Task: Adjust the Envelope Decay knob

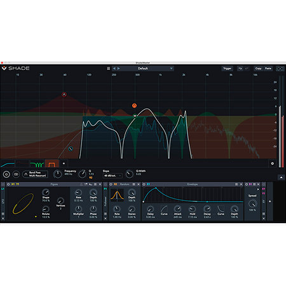Action: pos(207,209)
